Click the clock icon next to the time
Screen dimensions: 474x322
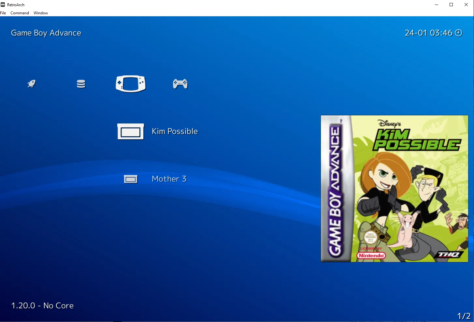tap(458, 33)
